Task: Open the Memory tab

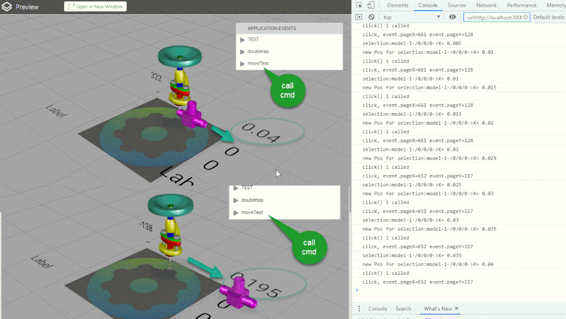Action: pos(556,5)
